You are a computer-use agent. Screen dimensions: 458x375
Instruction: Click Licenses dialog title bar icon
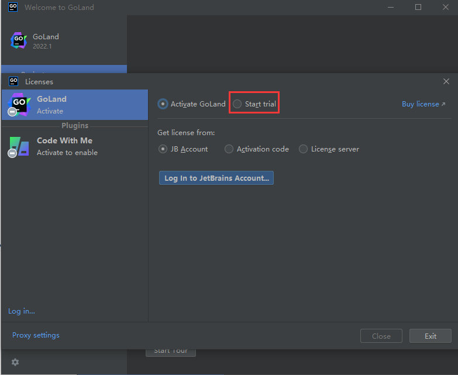[x=13, y=81]
